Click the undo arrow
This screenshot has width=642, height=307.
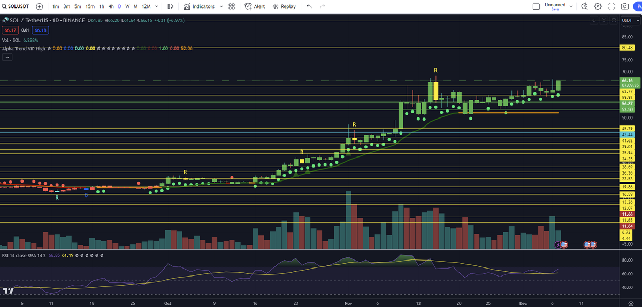click(309, 6)
